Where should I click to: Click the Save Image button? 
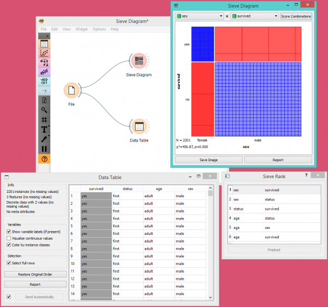[x=208, y=160]
